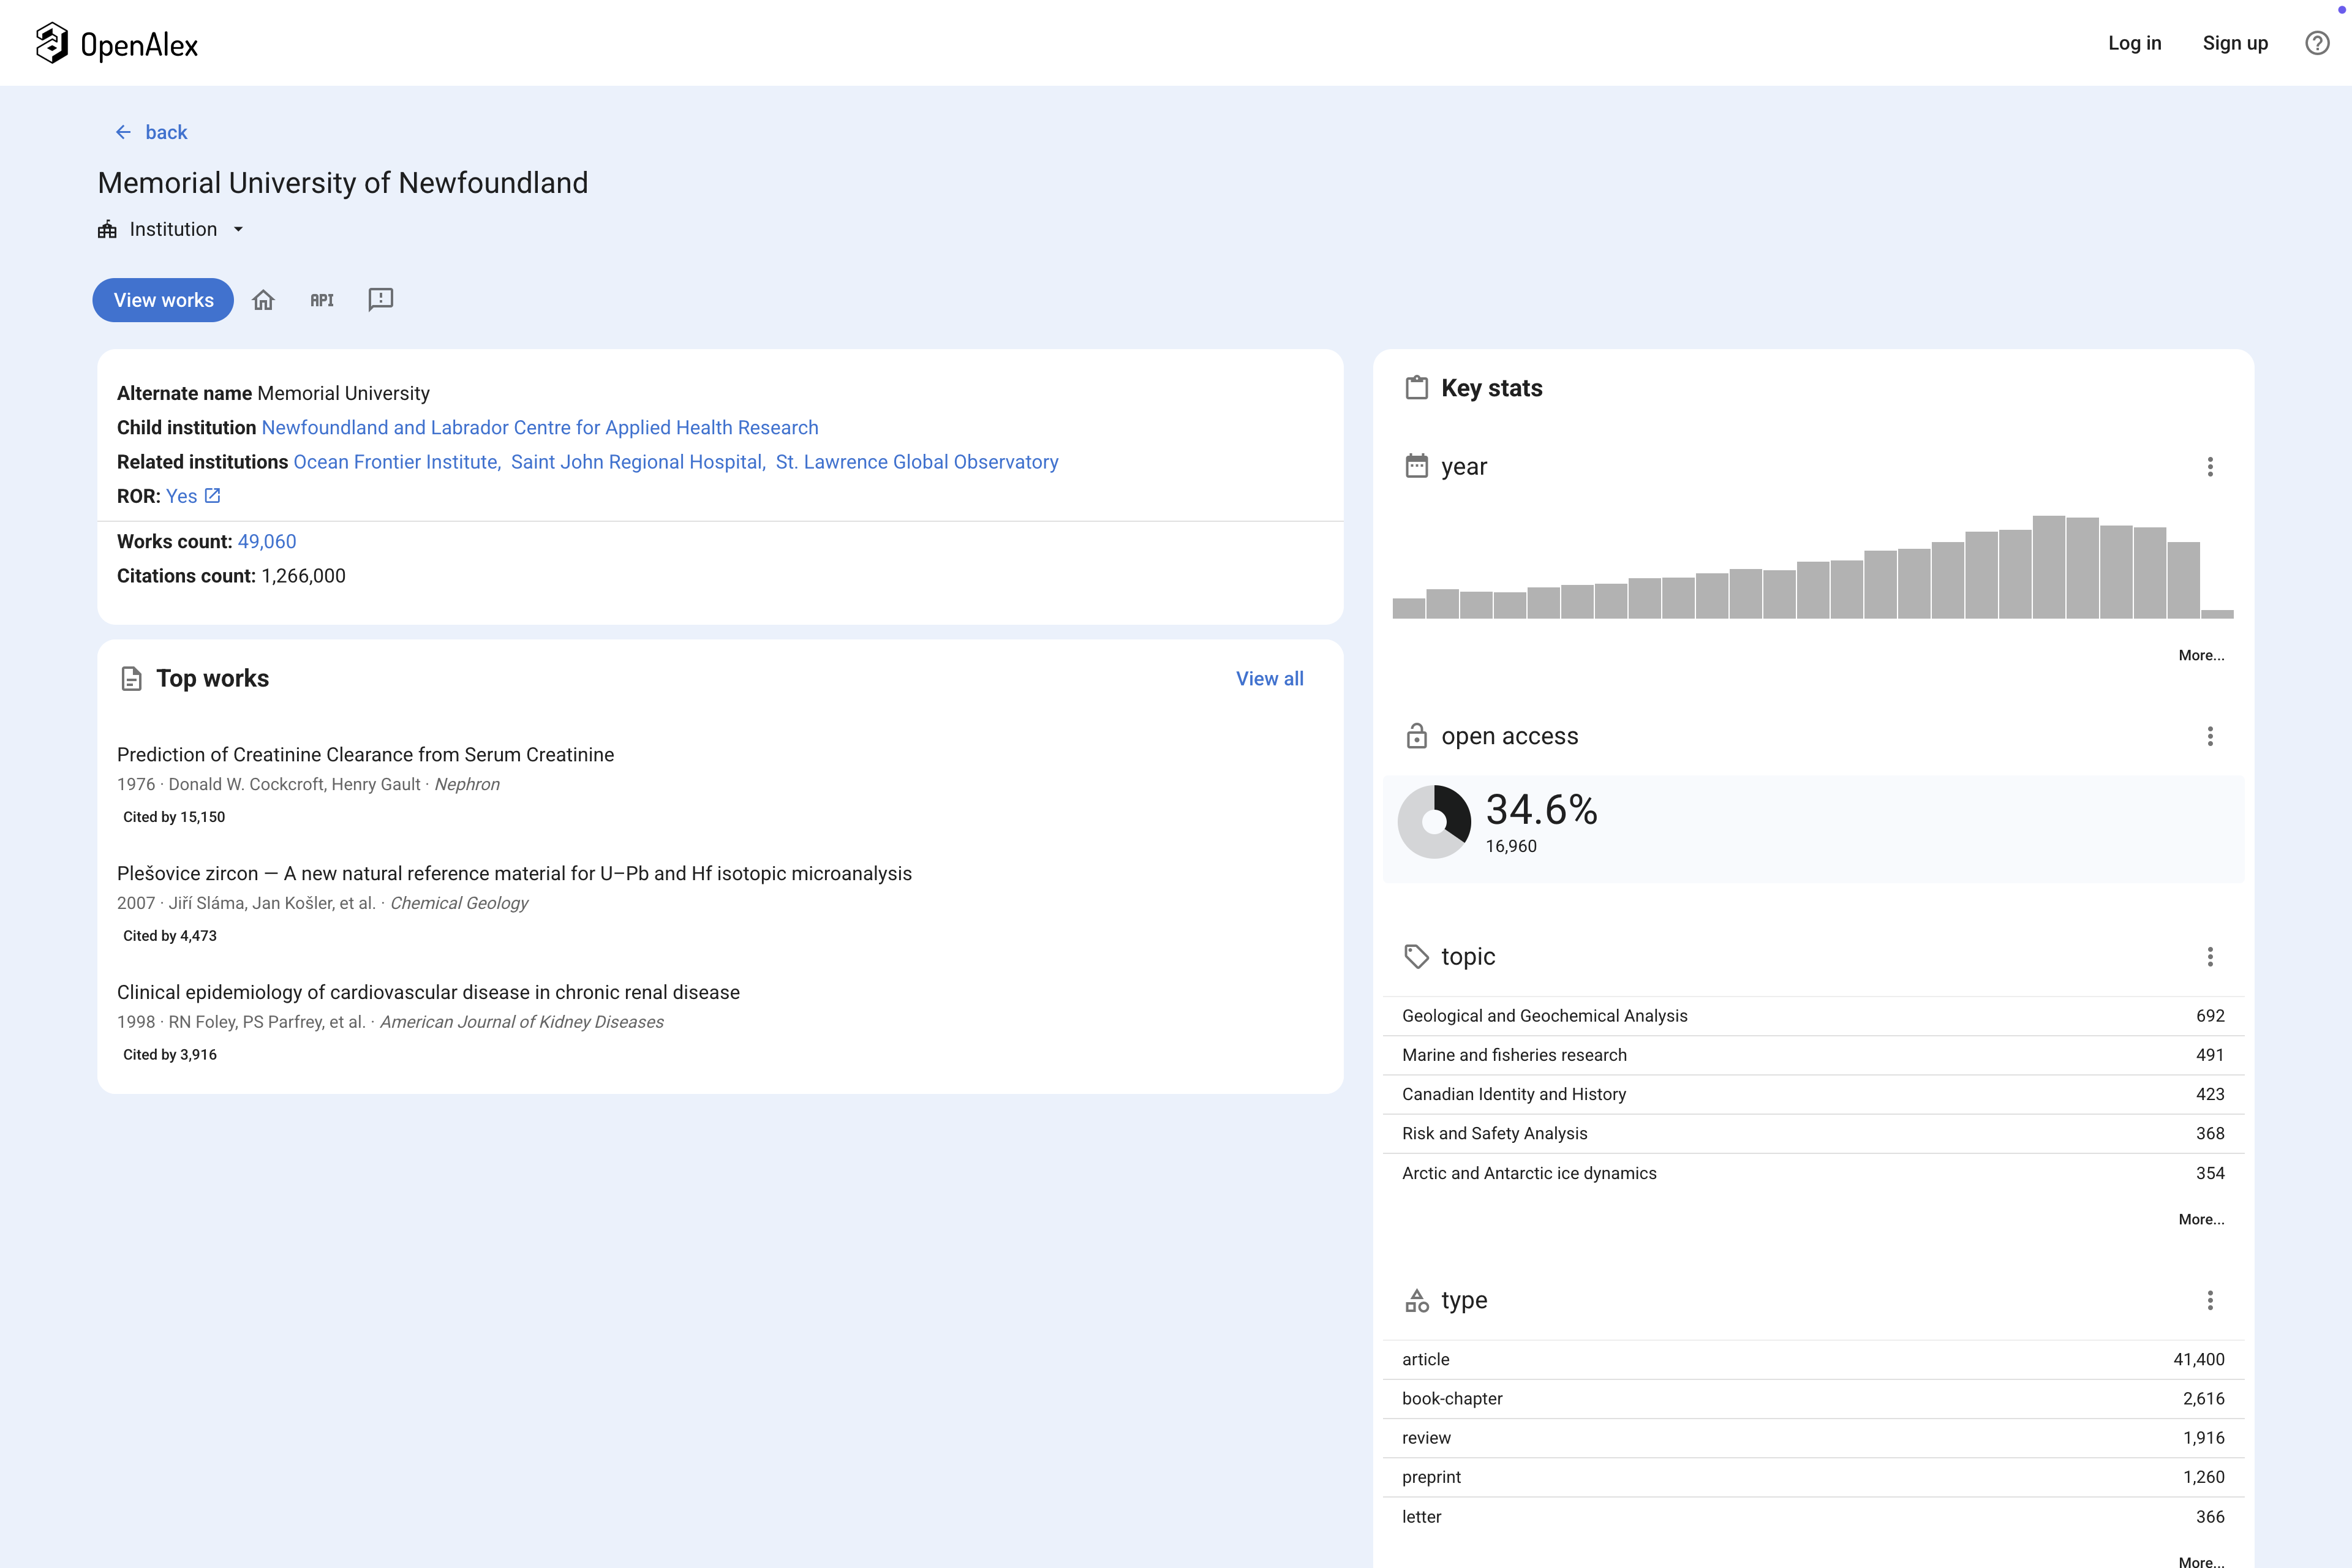The height and width of the screenshot is (1568, 2352).
Task: Expand the Institution entity type dropdown
Action: pos(238,229)
